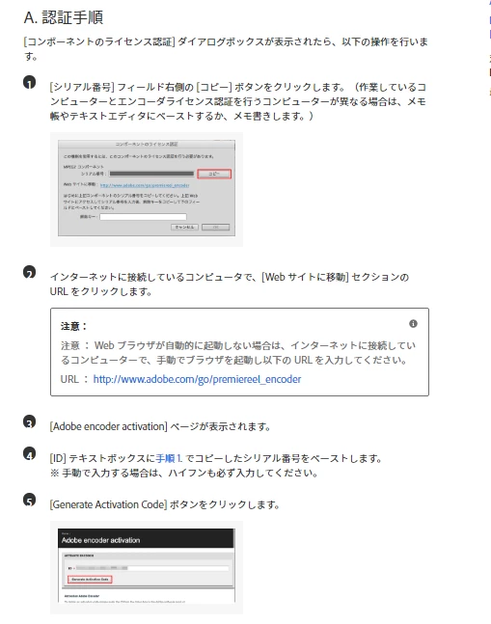
Task: Click the step 1 number bullet
Action: click(30, 82)
